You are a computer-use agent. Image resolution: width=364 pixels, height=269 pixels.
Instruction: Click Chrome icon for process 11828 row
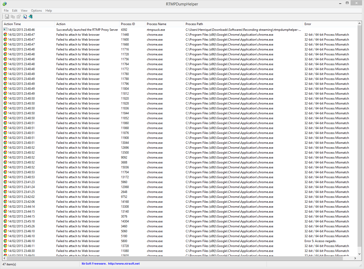pyautogui.click(x=5, y=103)
